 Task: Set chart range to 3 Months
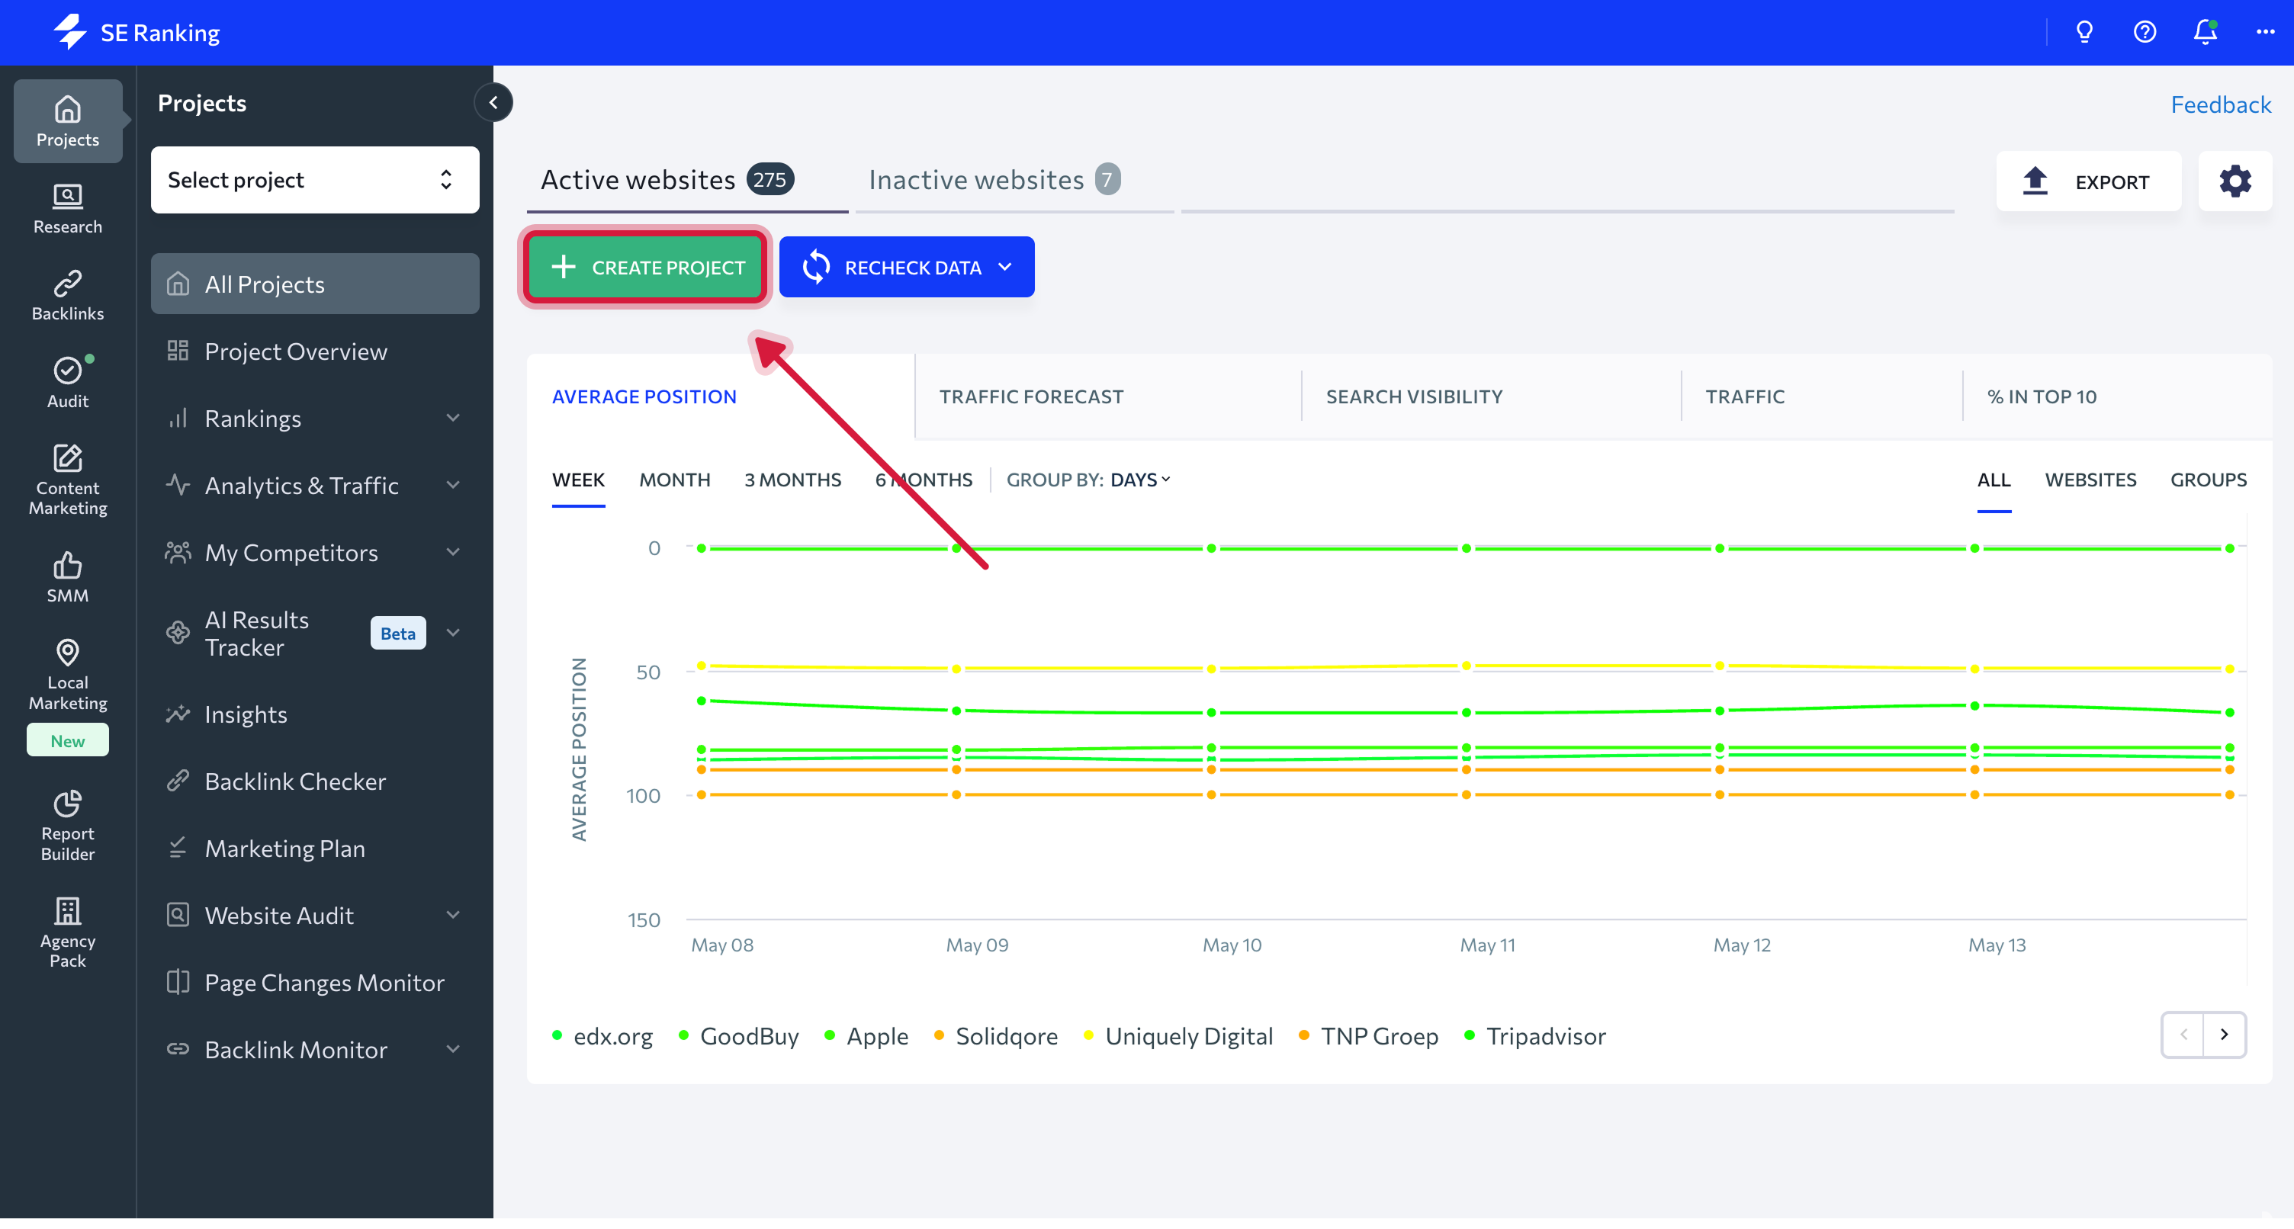point(792,480)
